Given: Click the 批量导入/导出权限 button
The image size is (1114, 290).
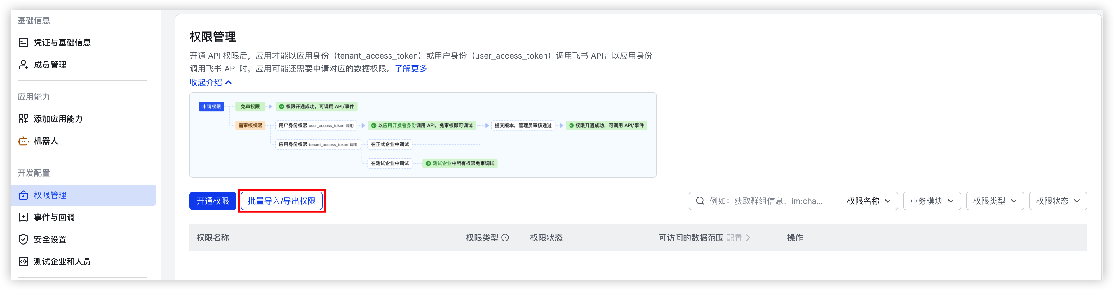Looking at the screenshot, I should [281, 201].
